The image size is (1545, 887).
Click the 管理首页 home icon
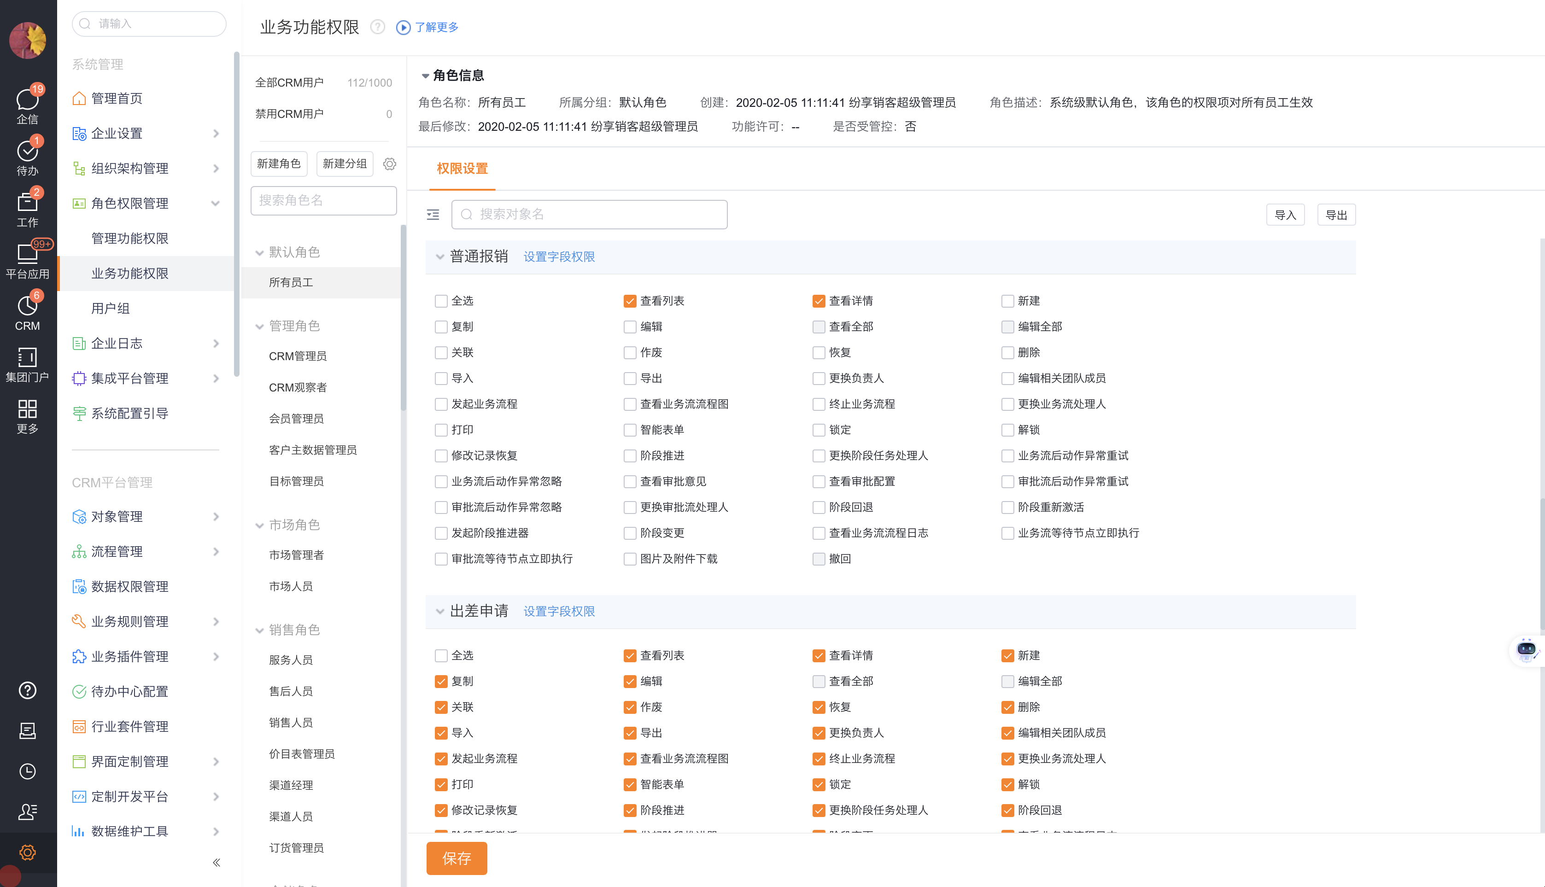point(79,99)
